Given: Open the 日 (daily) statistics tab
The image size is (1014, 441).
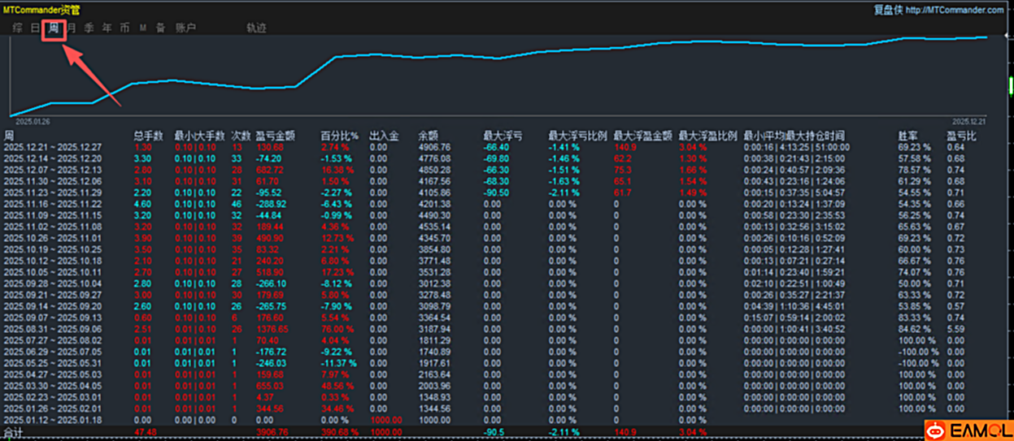Looking at the screenshot, I should click(35, 28).
